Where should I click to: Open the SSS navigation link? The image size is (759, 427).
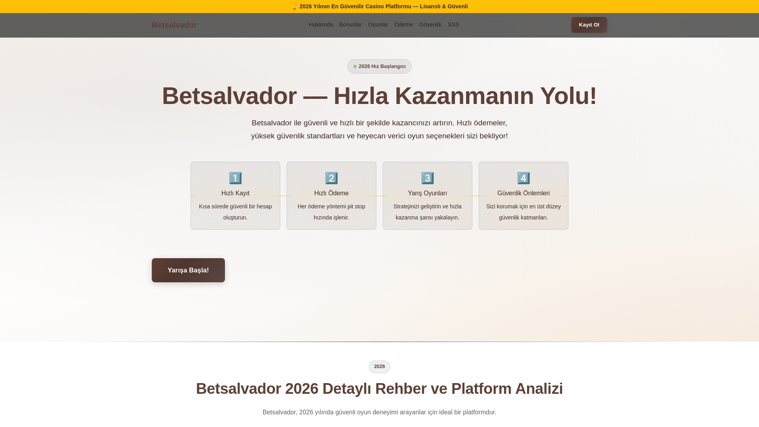pos(453,25)
